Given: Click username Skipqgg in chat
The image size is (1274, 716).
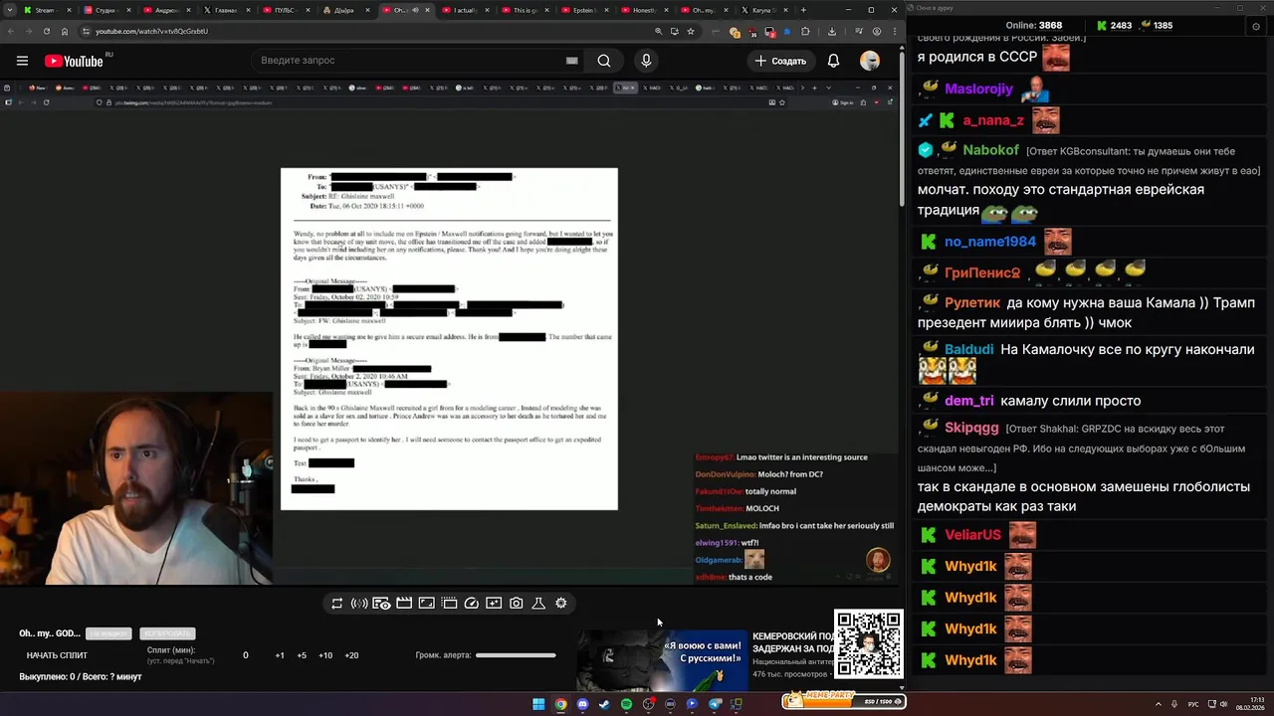Looking at the screenshot, I should click(971, 428).
